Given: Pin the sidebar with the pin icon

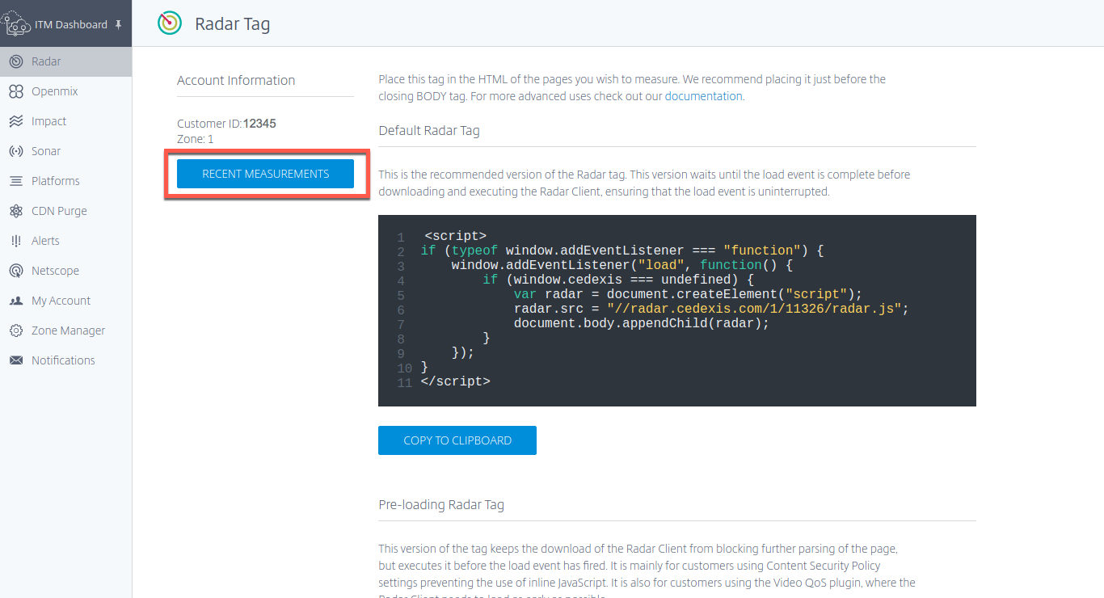Looking at the screenshot, I should pos(118,25).
